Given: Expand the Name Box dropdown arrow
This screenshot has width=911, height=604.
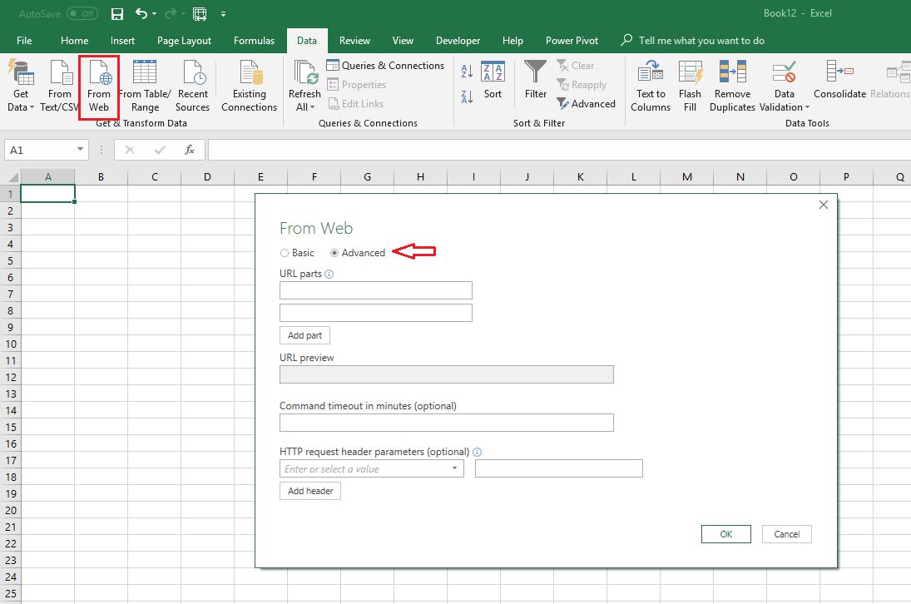Looking at the screenshot, I should coord(81,150).
